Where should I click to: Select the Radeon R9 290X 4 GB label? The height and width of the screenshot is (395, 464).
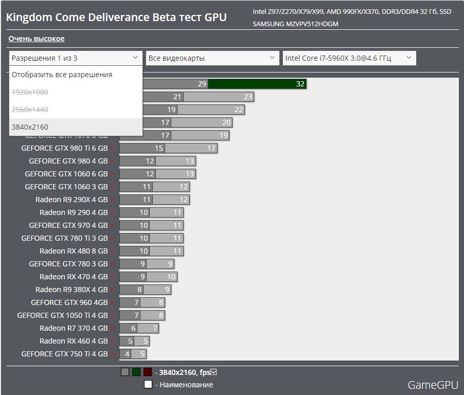coord(72,200)
